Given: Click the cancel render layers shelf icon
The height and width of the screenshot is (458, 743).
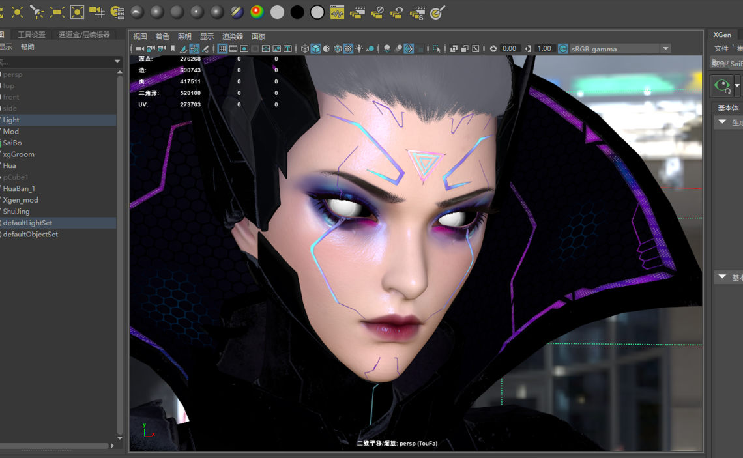Looking at the screenshot, I should tap(377, 12).
